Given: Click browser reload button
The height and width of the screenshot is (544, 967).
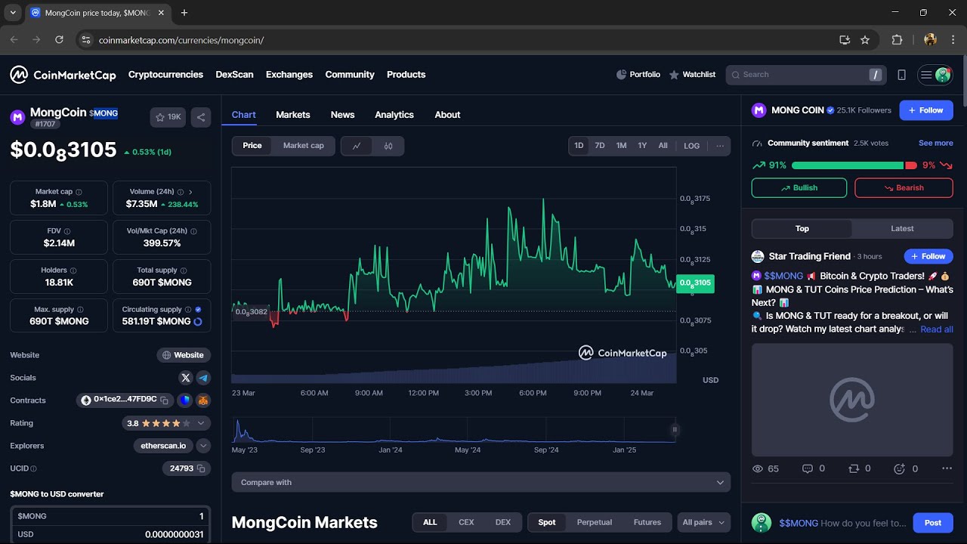Looking at the screenshot, I should click(60, 39).
